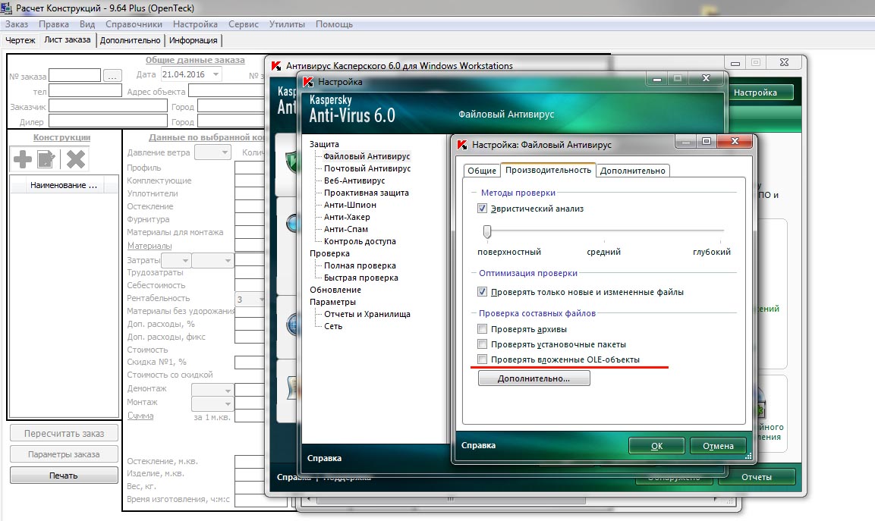875x521 pixels.
Task: Switch to the Чертеж tab
Action: point(20,40)
